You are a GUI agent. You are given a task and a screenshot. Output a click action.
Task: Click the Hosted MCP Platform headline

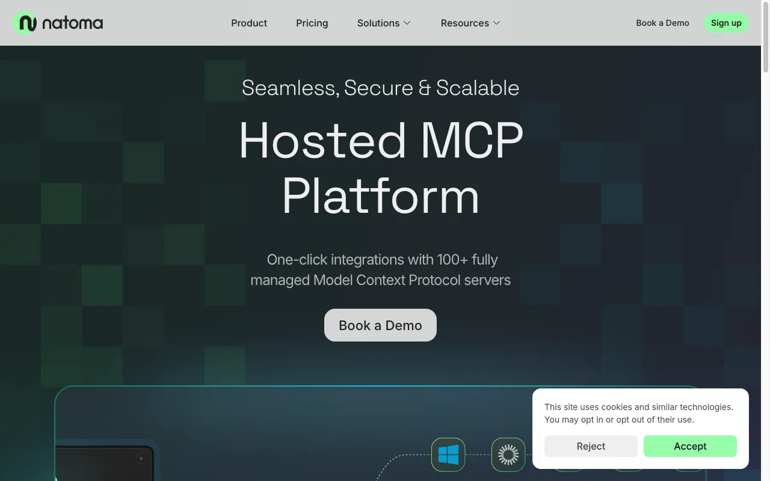click(380, 167)
